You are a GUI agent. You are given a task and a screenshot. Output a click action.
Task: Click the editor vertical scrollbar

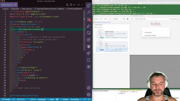pyautogui.click(x=84, y=30)
